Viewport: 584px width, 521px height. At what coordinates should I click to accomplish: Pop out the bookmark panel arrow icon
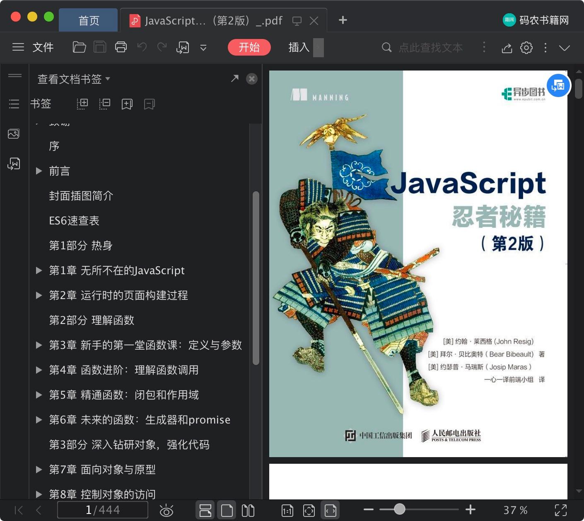pos(235,78)
